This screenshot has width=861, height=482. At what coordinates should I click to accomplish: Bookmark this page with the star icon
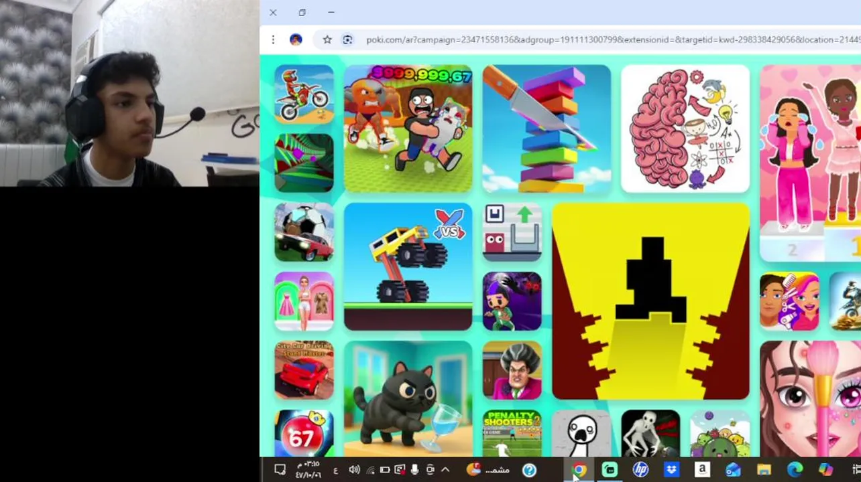(x=327, y=39)
